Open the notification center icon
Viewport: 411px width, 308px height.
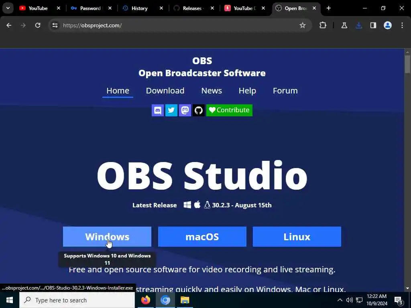[x=398, y=300]
